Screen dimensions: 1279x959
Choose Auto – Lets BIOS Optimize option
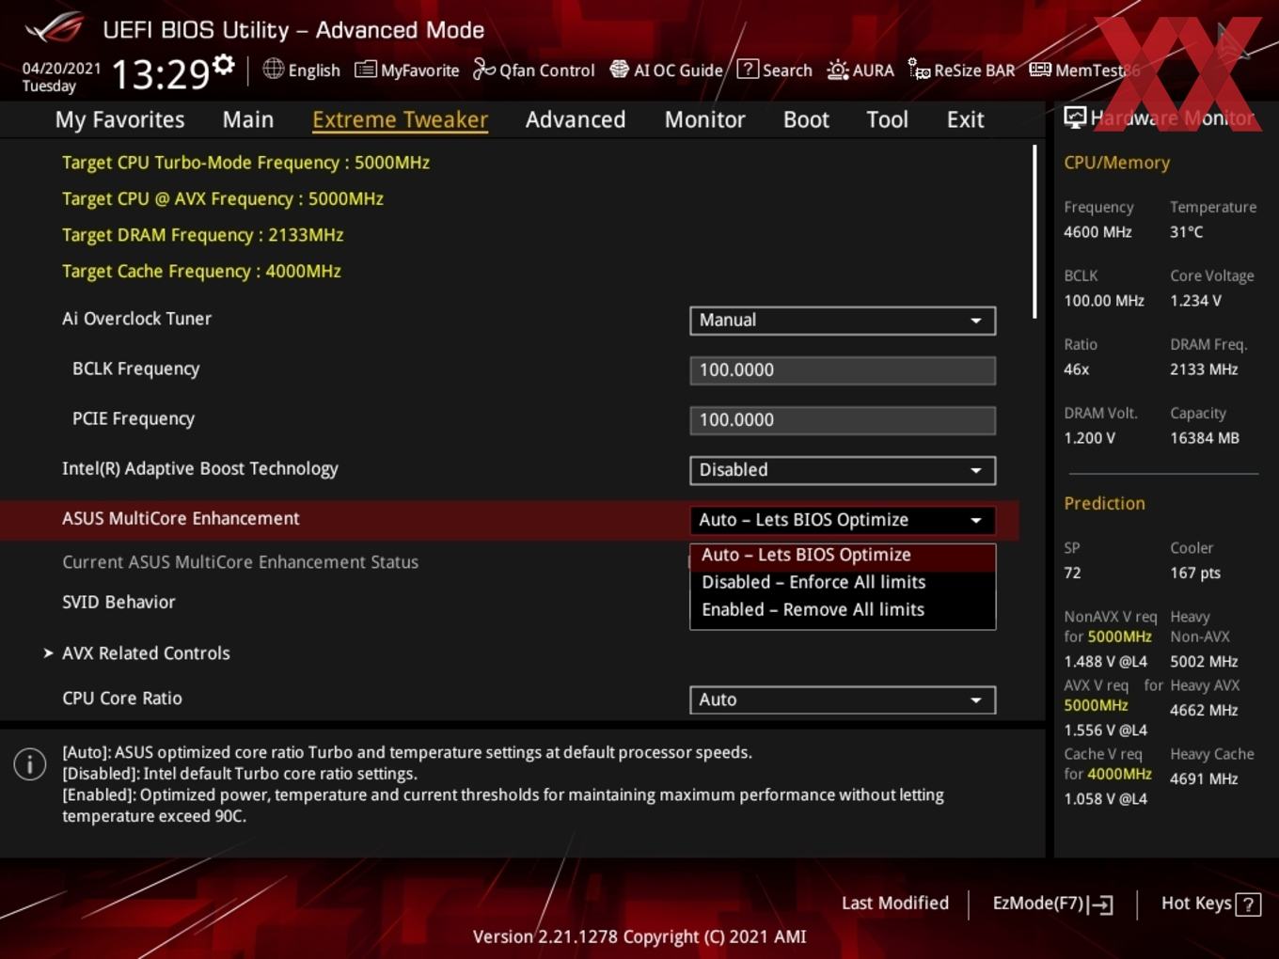(843, 556)
